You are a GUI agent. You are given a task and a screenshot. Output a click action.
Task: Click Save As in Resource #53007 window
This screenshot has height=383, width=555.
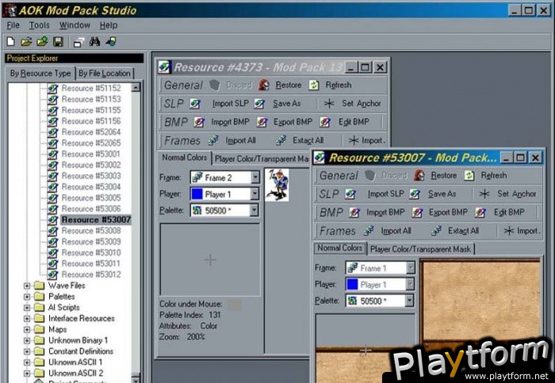click(433, 194)
